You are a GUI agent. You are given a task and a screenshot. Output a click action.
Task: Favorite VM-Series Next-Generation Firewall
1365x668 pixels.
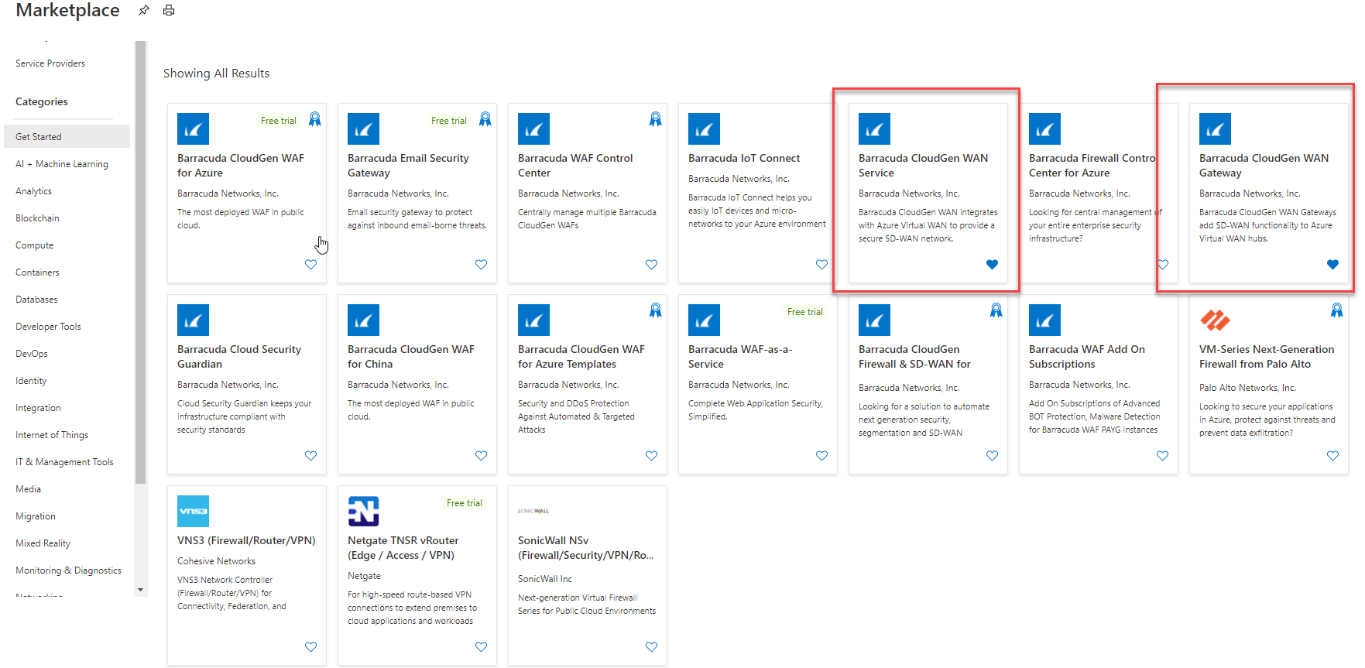coord(1332,456)
